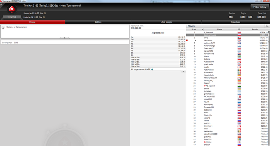Click Canada flag next to Moorman1
The image size is (270, 146).
click(239, 126)
